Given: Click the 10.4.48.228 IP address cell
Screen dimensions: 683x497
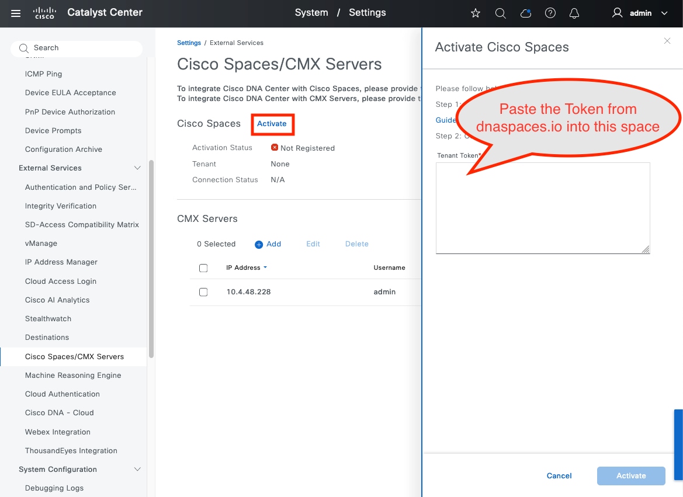Looking at the screenshot, I should pyautogui.click(x=248, y=292).
